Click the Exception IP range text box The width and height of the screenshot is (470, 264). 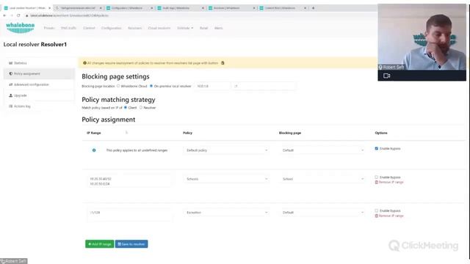pos(129,214)
